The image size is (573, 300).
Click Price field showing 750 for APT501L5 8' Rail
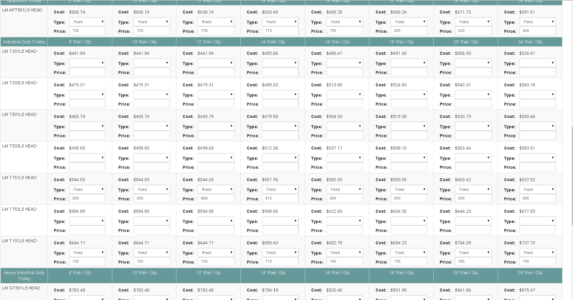pyautogui.click(x=87, y=31)
